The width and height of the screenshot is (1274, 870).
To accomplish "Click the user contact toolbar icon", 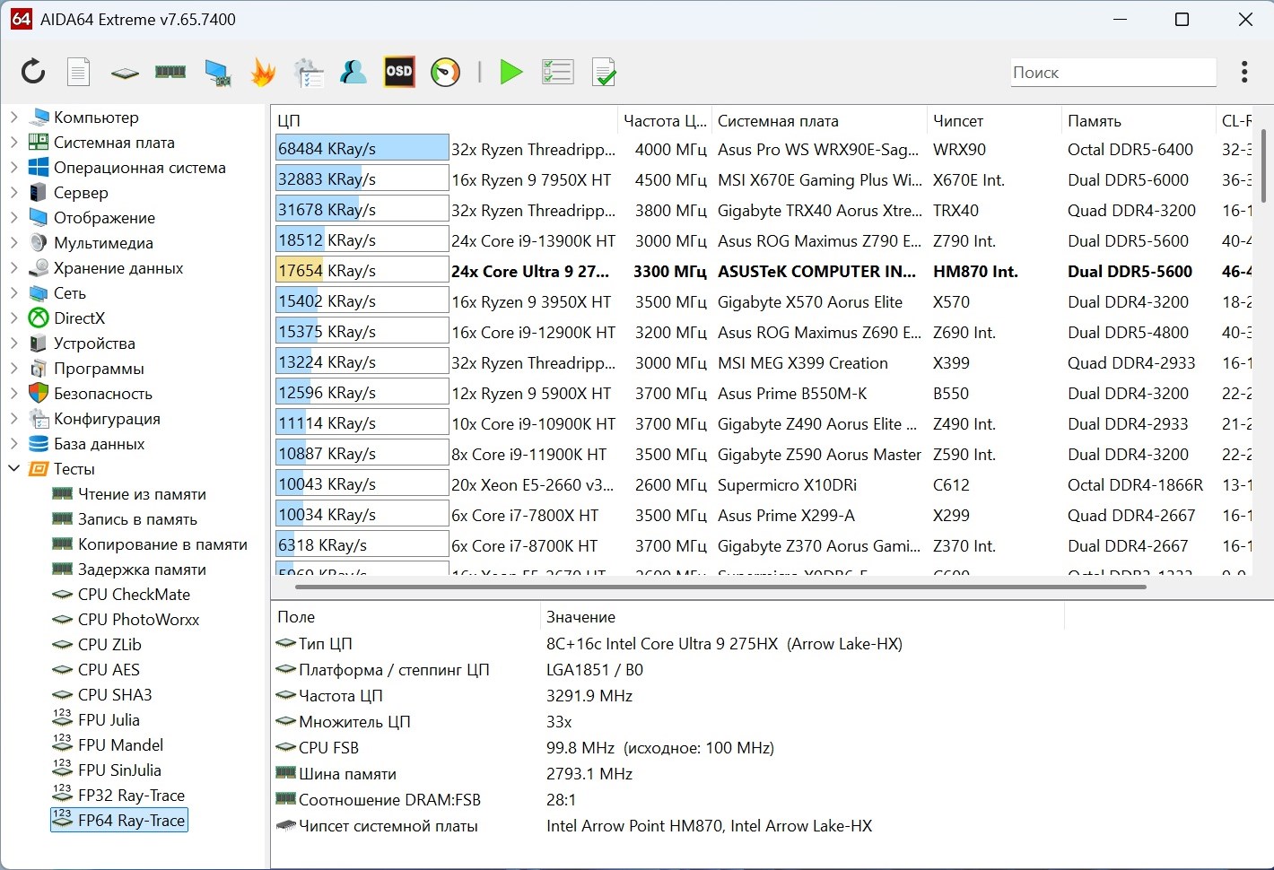I will click(x=353, y=72).
